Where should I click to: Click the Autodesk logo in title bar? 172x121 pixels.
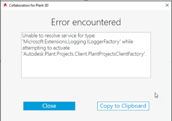click(5, 5)
